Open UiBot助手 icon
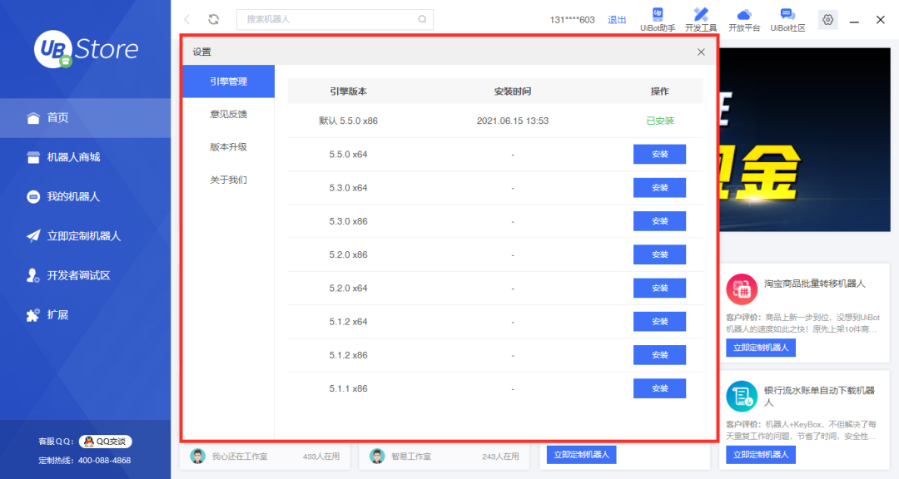The width and height of the screenshot is (899, 479). (658, 14)
